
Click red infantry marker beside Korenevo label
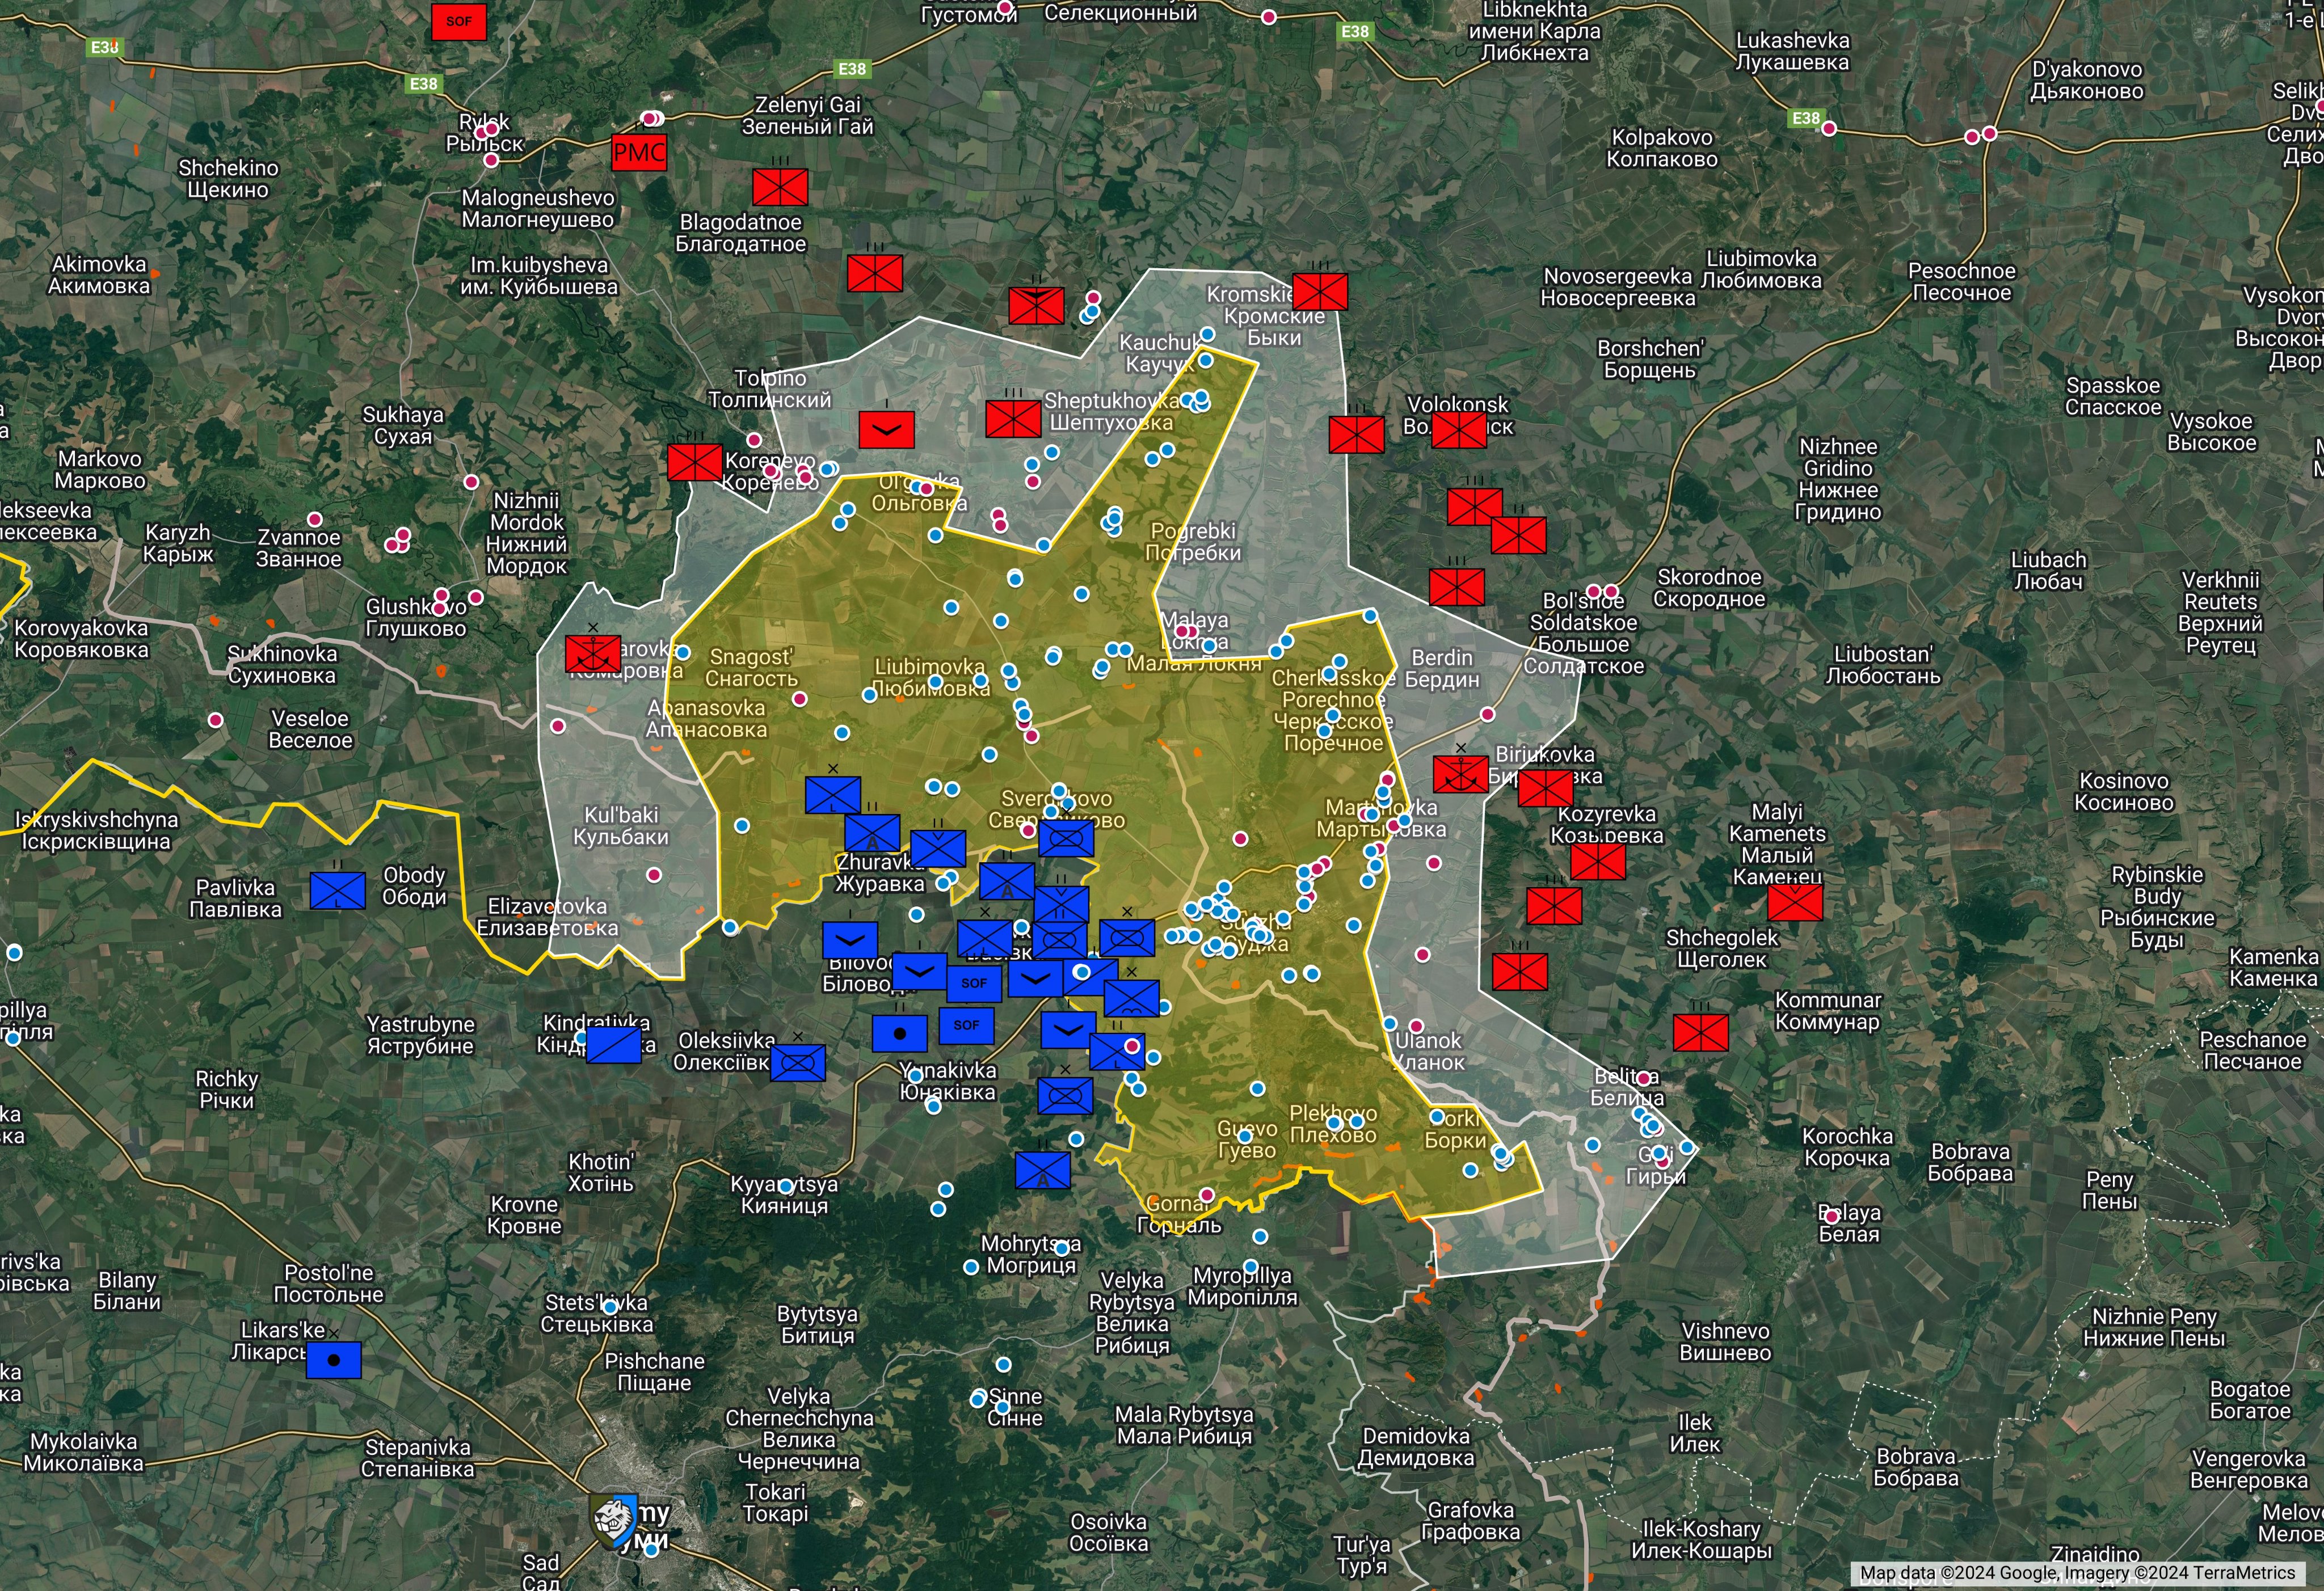point(694,463)
